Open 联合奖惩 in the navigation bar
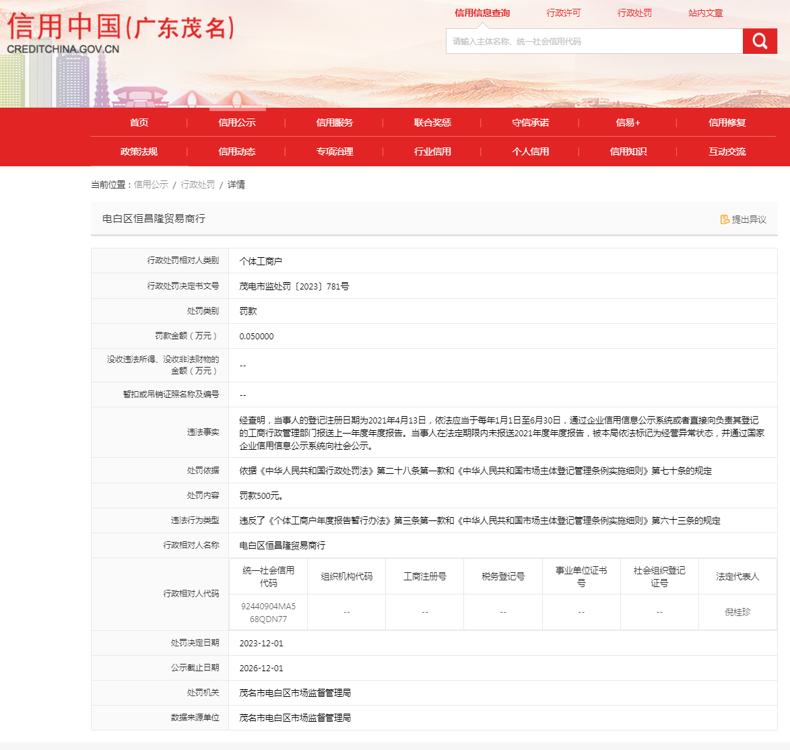The height and width of the screenshot is (750, 790). click(432, 123)
